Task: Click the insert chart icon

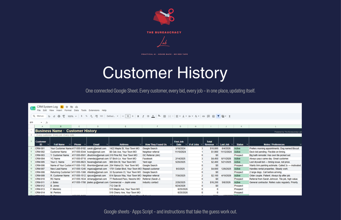Action: [213, 116]
